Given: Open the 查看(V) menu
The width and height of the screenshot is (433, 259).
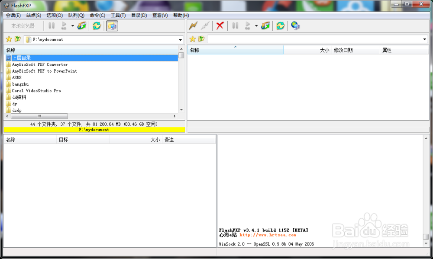Looking at the screenshot, I should (160, 16).
